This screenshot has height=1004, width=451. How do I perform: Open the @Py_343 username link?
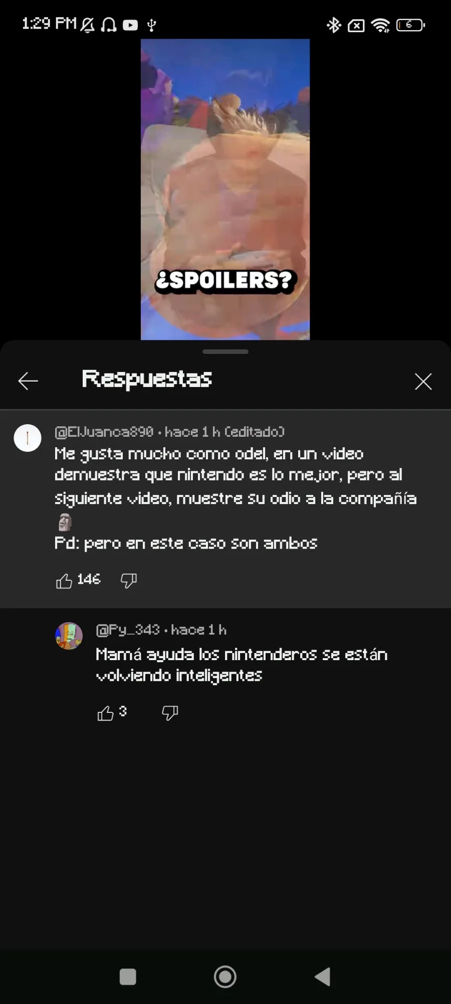click(x=128, y=630)
